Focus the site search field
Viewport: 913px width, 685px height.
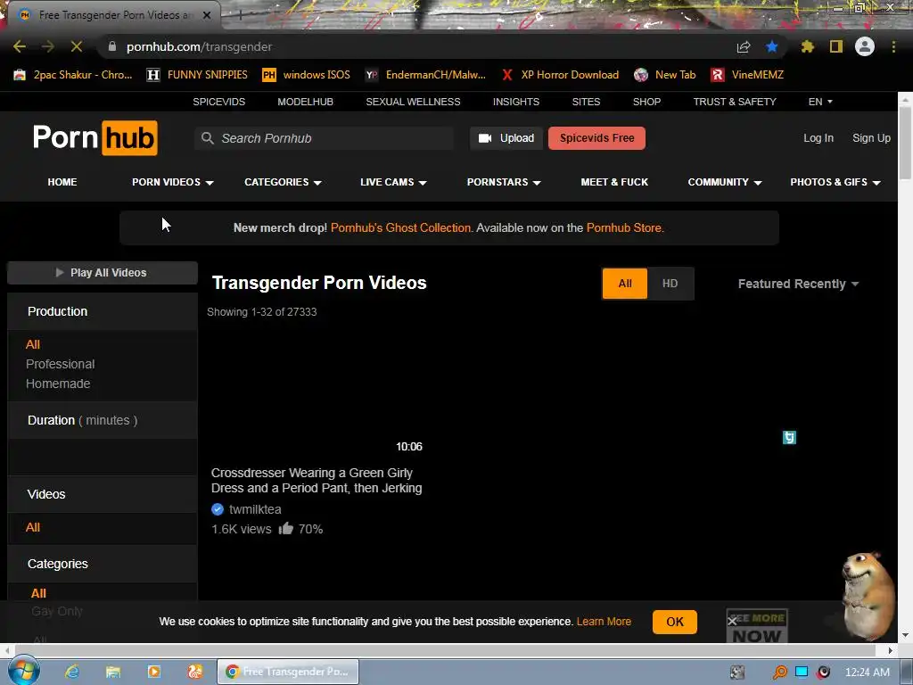click(x=324, y=138)
